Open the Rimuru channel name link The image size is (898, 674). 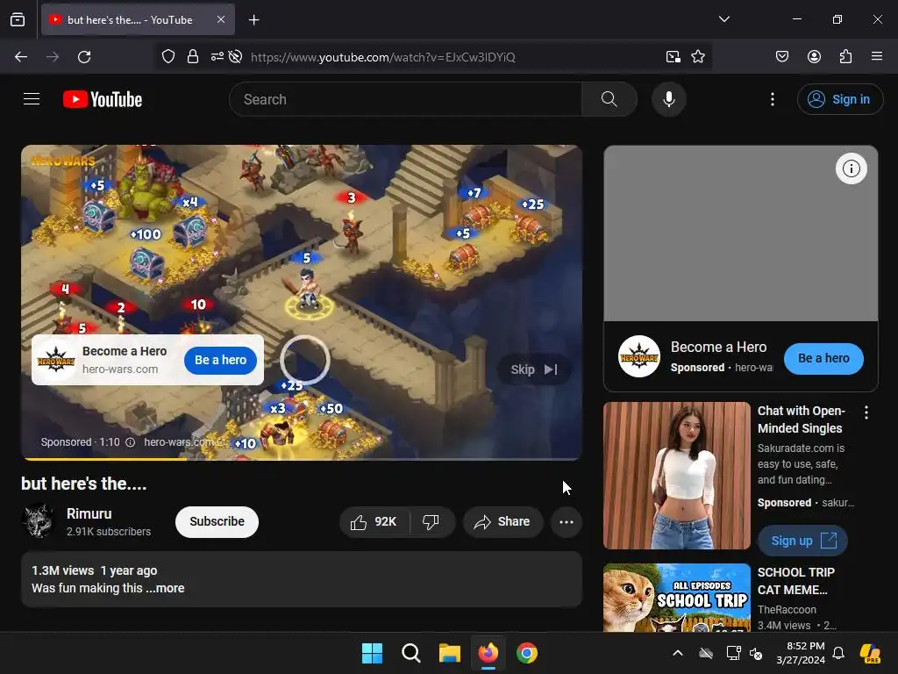click(x=89, y=513)
